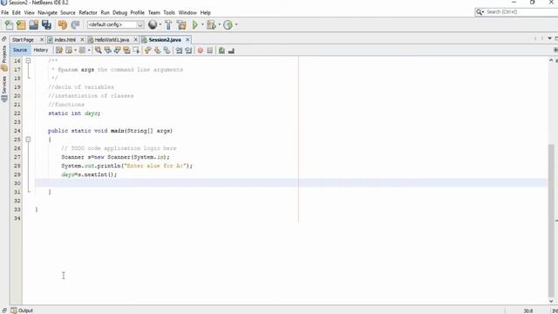Switch the editor to Source view
Image resolution: width=558 pixels, height=314 pixels.
pos(20,51)
